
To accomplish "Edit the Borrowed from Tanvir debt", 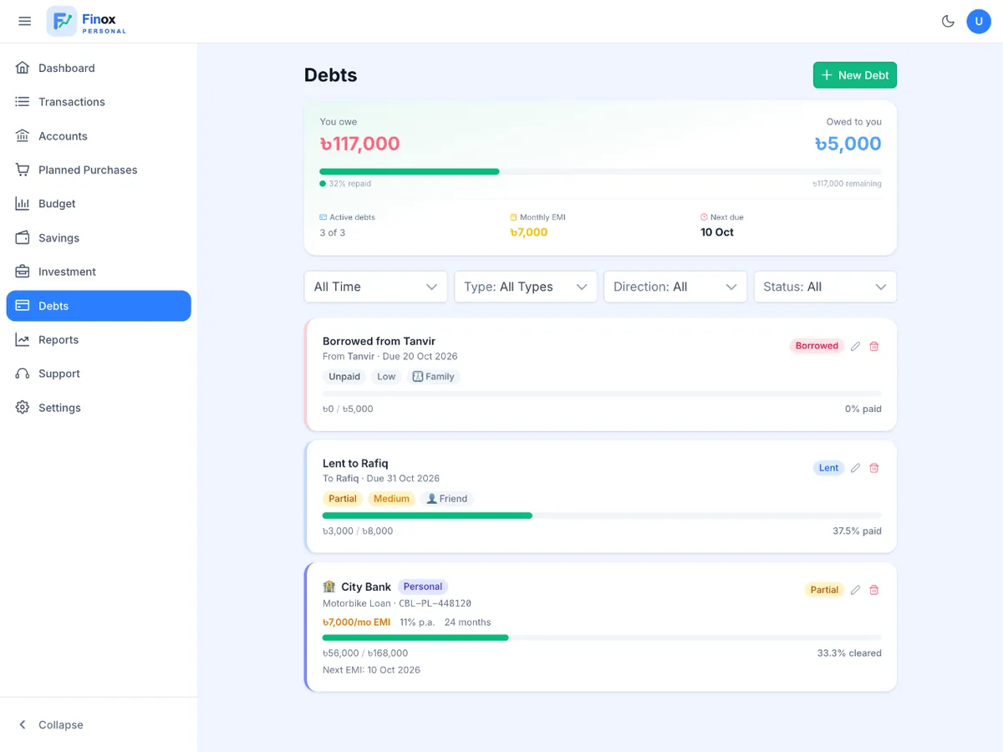I will coord(855,346).
